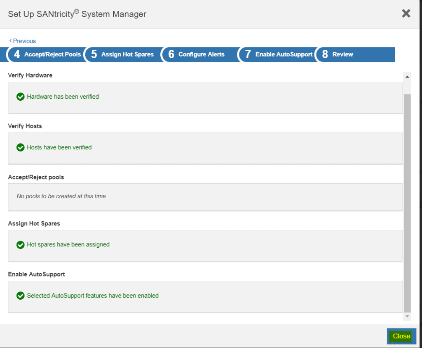Select the checkmark beside hot spares assigned

click(x=20, y=244)
